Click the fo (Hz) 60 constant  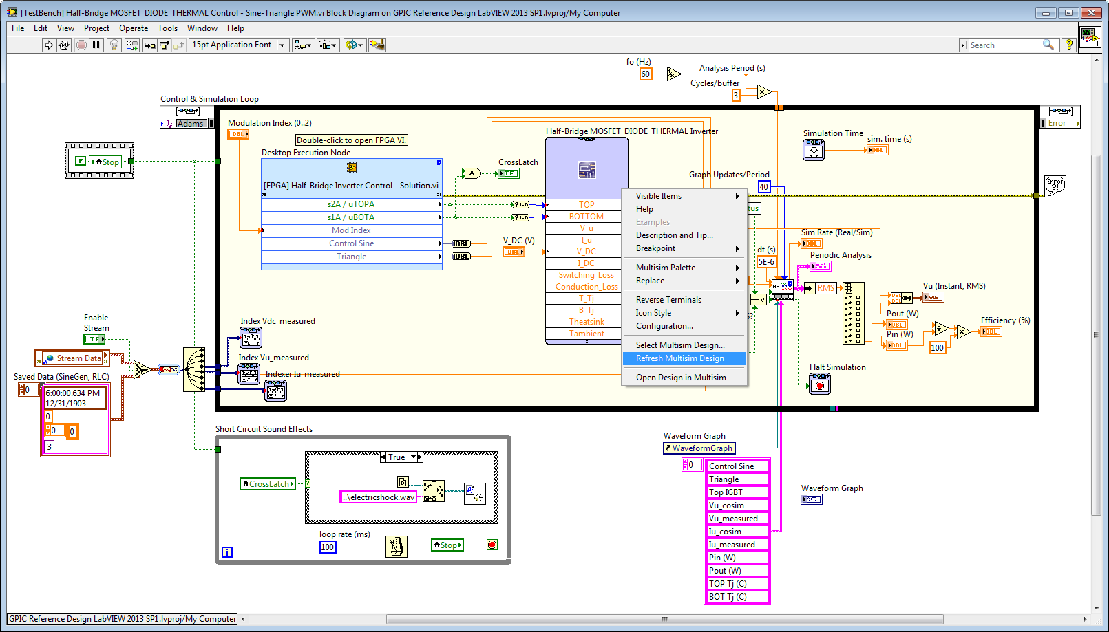645,74
